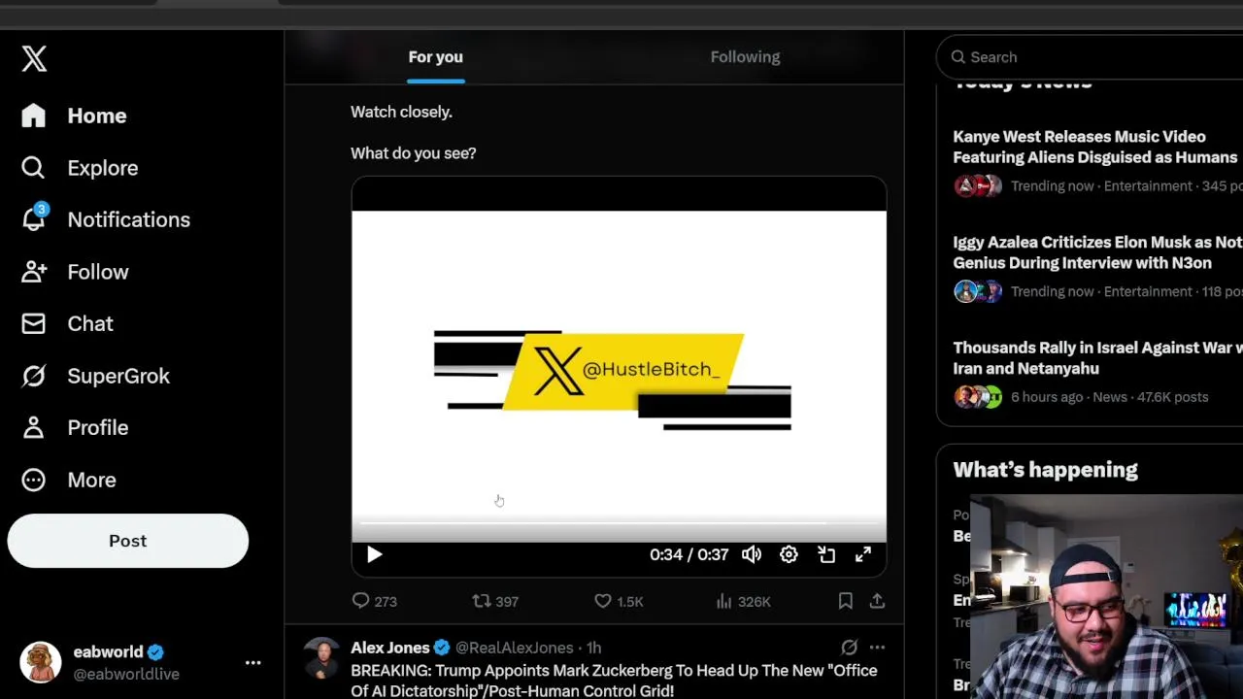Open more options on Alex Jones post
This screenshot has width=1243, height=699.
(878, 647)
